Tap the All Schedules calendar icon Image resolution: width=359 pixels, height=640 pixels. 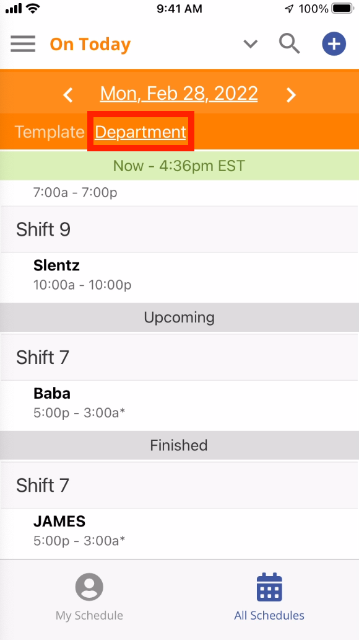pos(269,587)
